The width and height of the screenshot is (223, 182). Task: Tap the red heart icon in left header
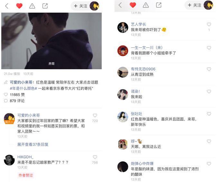pos(19,6)
